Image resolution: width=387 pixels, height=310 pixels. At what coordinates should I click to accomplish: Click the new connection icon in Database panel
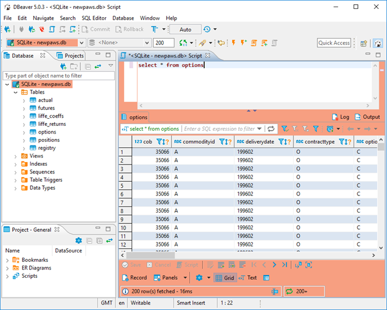[64, 67]
